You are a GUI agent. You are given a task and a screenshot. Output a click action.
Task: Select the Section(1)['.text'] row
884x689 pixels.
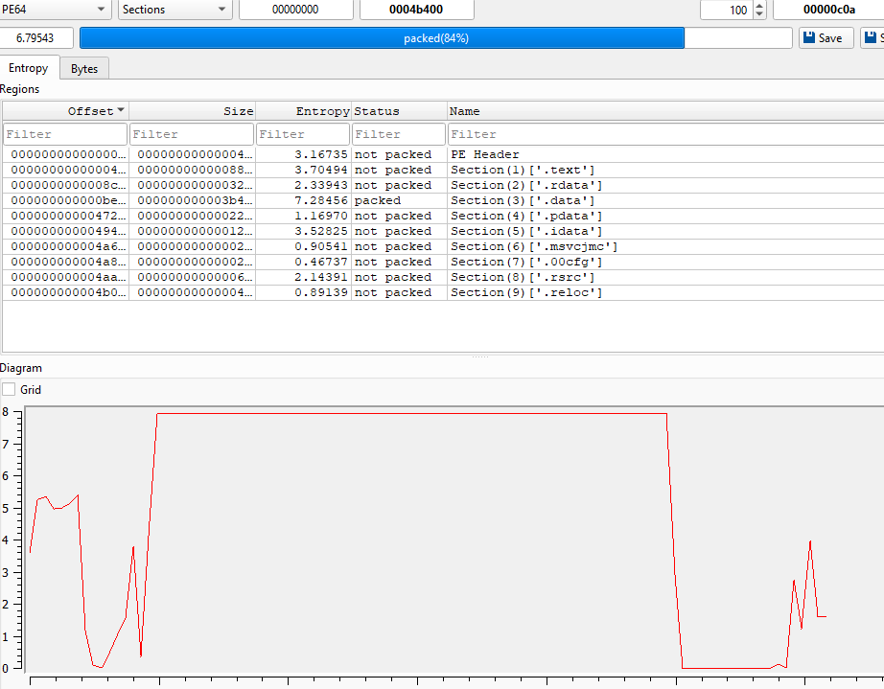point(443,170)
